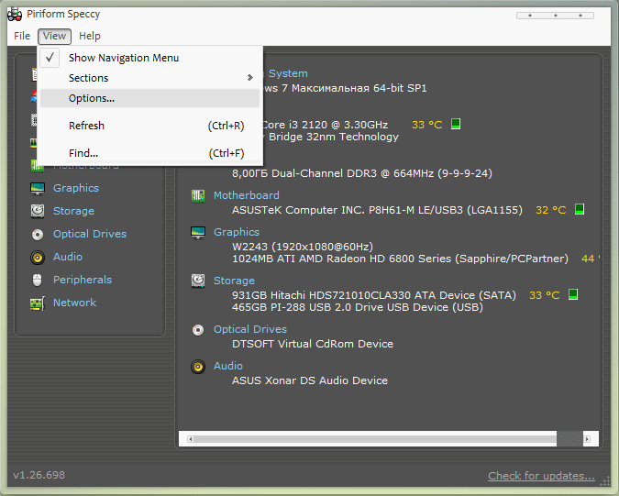This screenshot has height=496, width=619.
Task: Toggle the Show Navigation Menu checkmark
Action: pyautogui.click(x=50, y=58)
